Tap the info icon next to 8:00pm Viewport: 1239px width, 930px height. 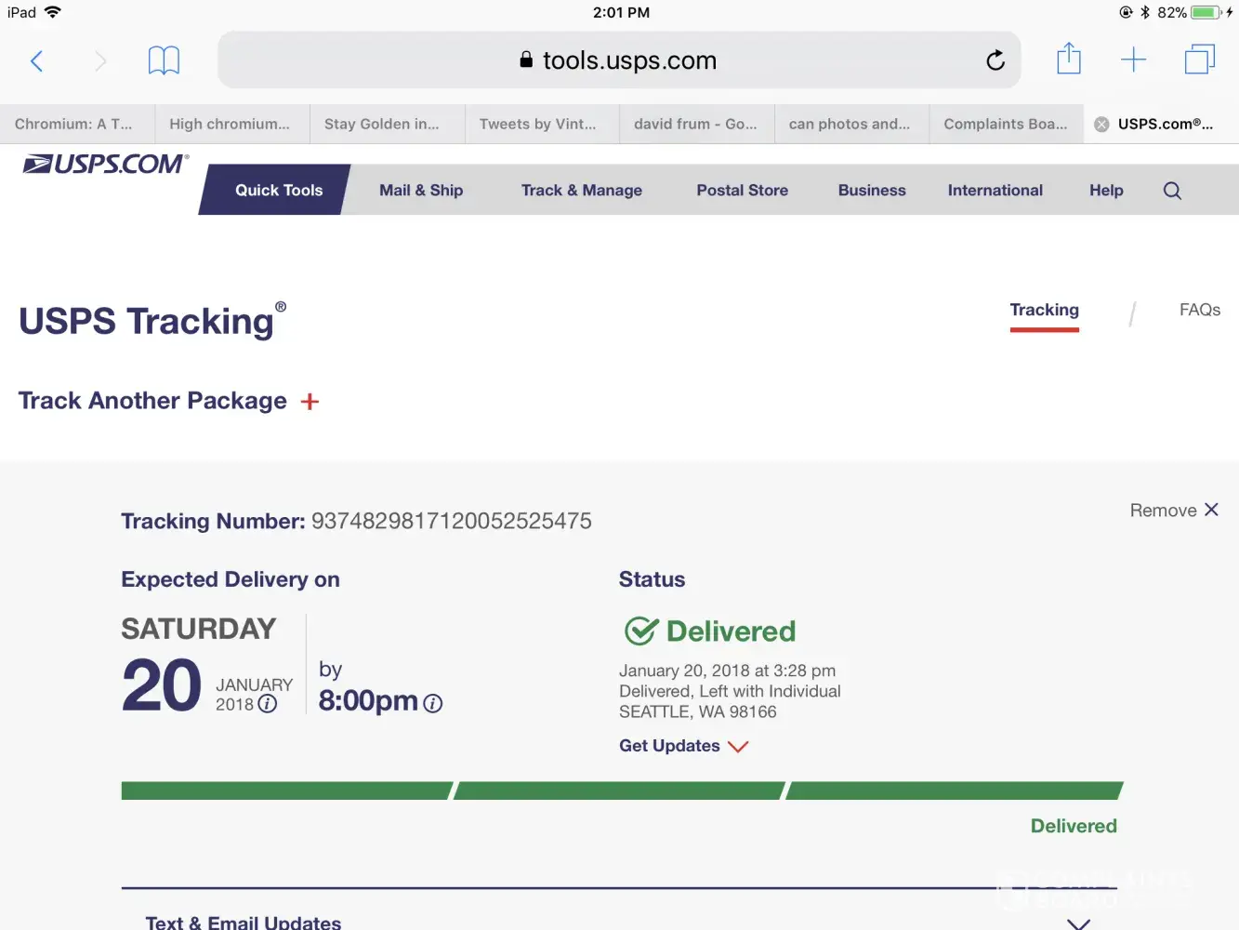433,704
